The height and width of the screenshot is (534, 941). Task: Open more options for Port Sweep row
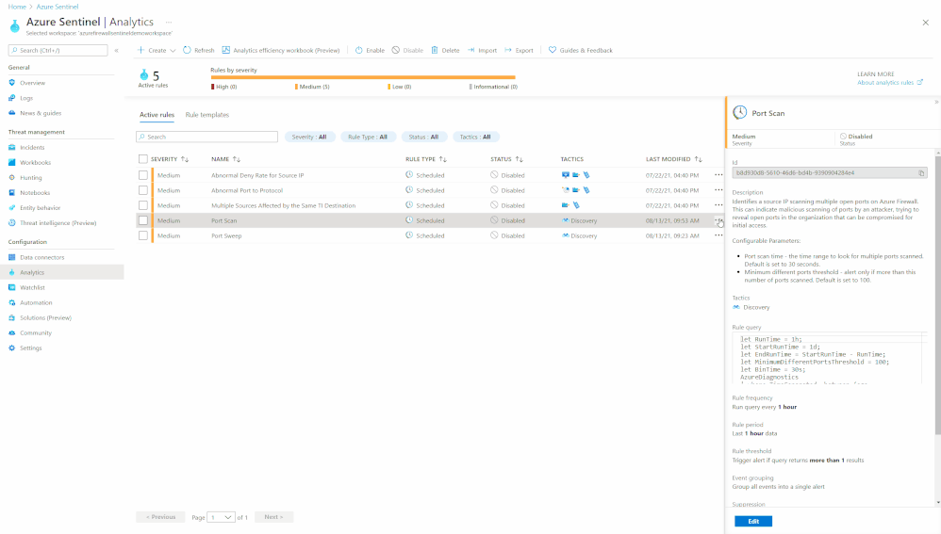(718, 235)
